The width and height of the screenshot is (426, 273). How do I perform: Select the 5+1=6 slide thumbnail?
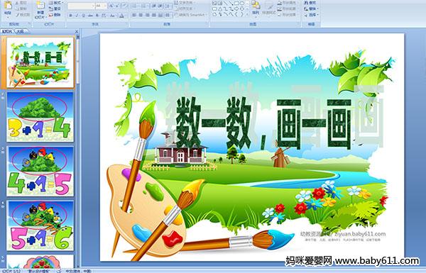(x=40, y=225)
